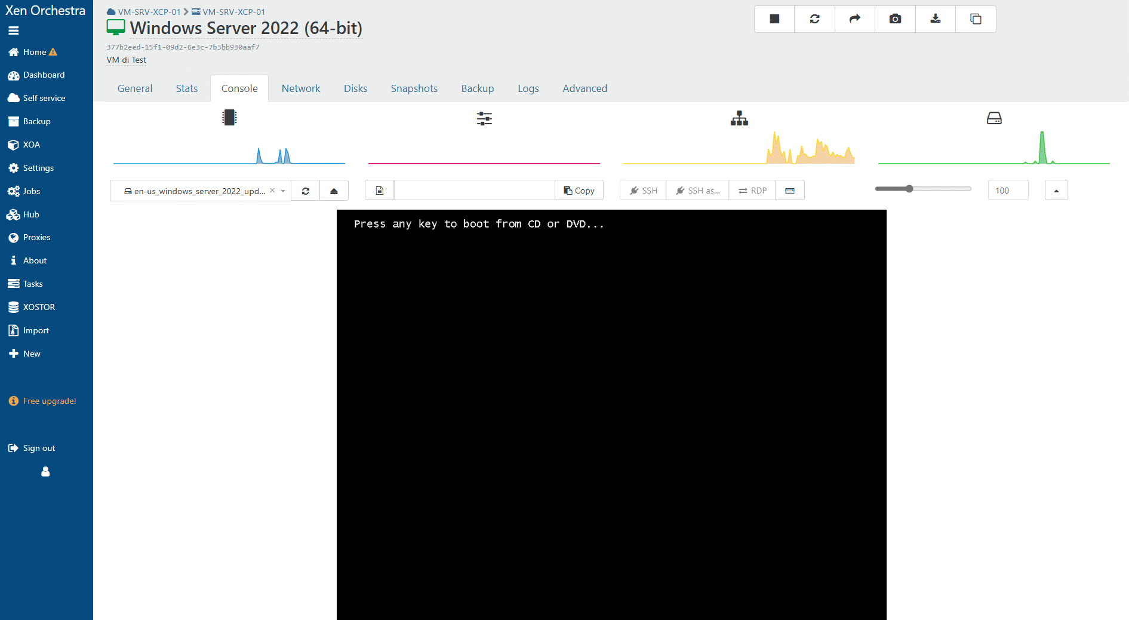Switch to the Logs tab
1129x620 pixels.
[x=528, y=88]
